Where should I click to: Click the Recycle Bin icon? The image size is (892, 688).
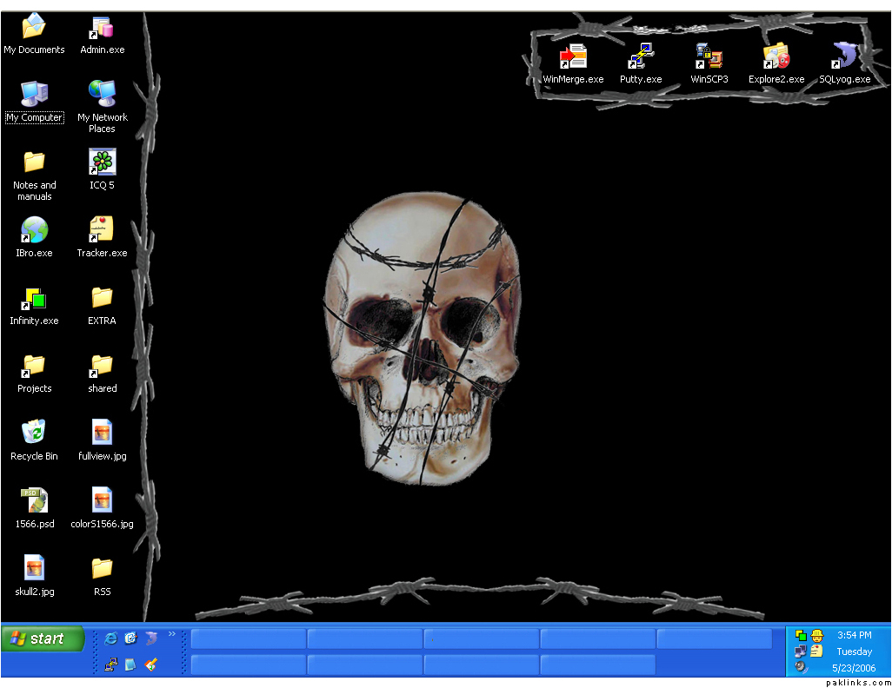[x=34, y=433]
